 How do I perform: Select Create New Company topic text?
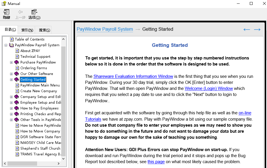[39, 91]
